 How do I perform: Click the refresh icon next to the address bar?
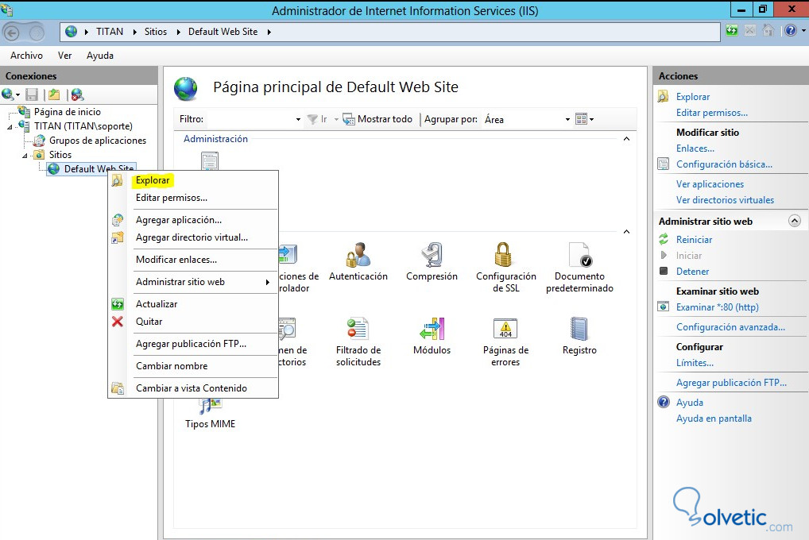point(732,31)
